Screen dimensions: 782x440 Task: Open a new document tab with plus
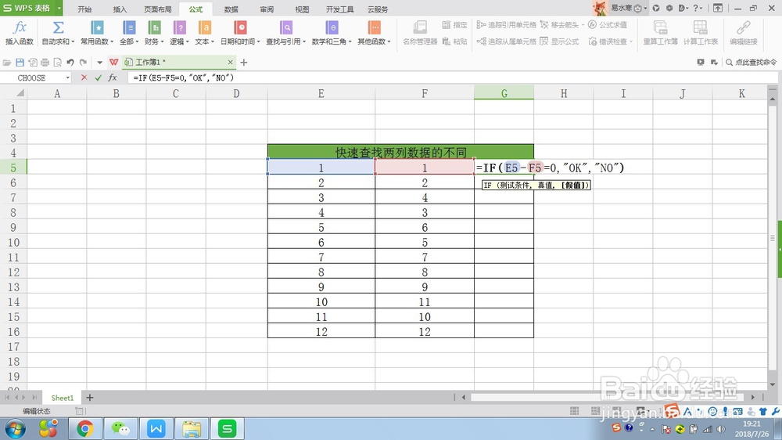coord(244,63)
